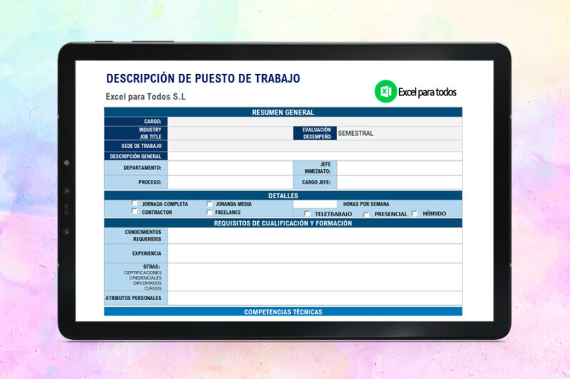This screenshot has height=379, width=570.
Task: Select the INDUSTRY JOB TITLE input cell
Action: coord(230,133)
